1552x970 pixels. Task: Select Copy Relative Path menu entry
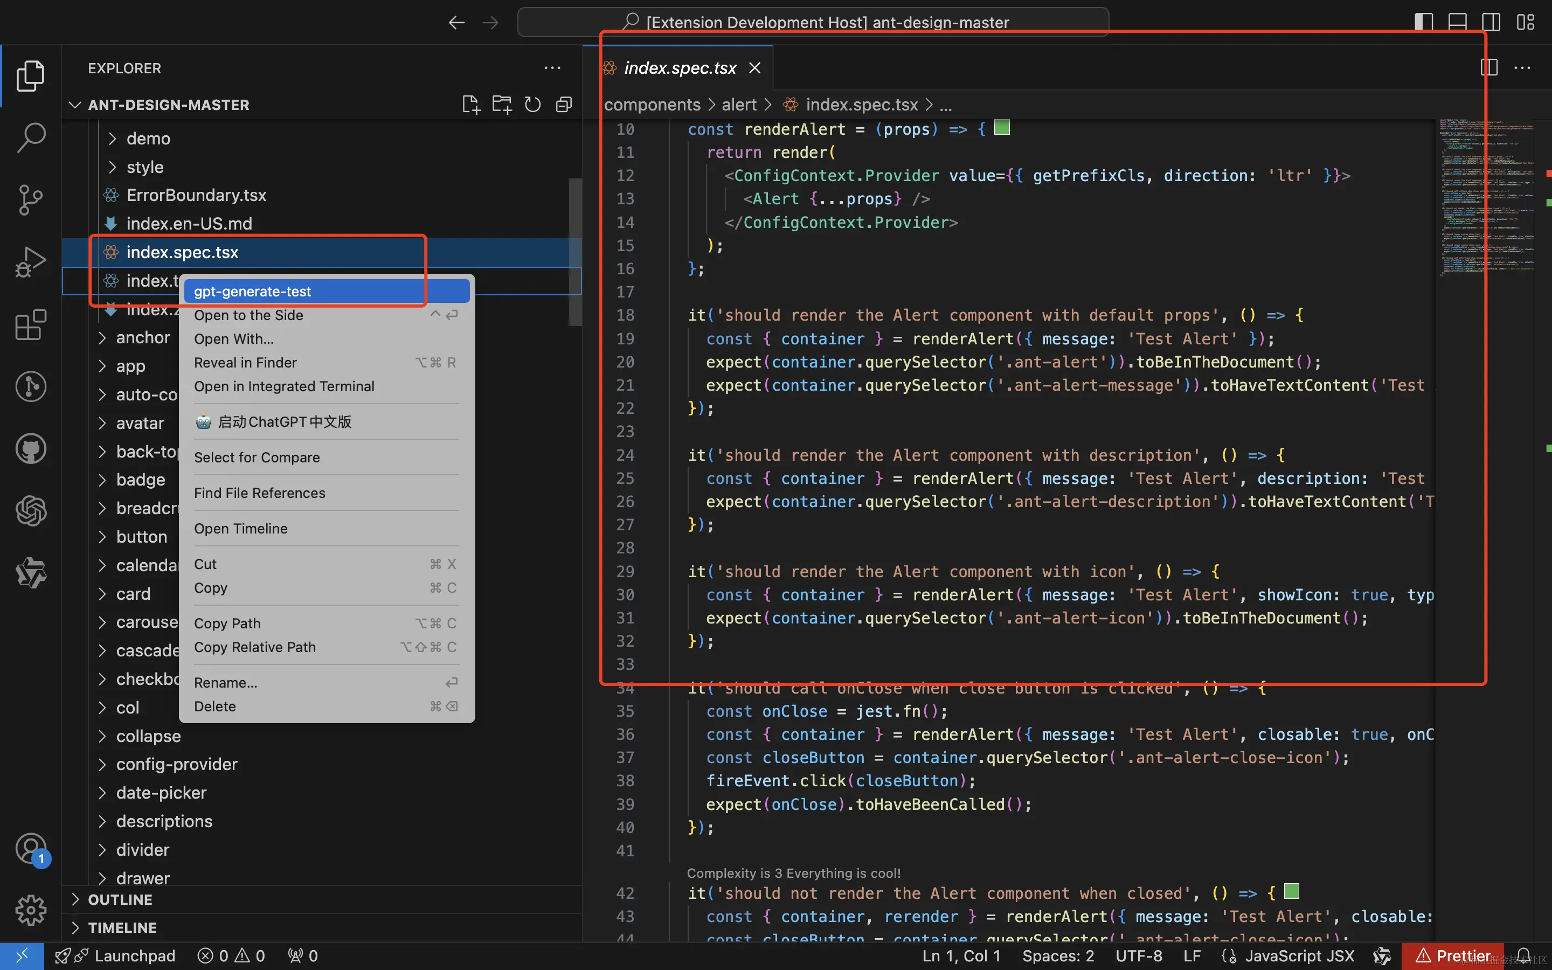(x=255, y=647)
